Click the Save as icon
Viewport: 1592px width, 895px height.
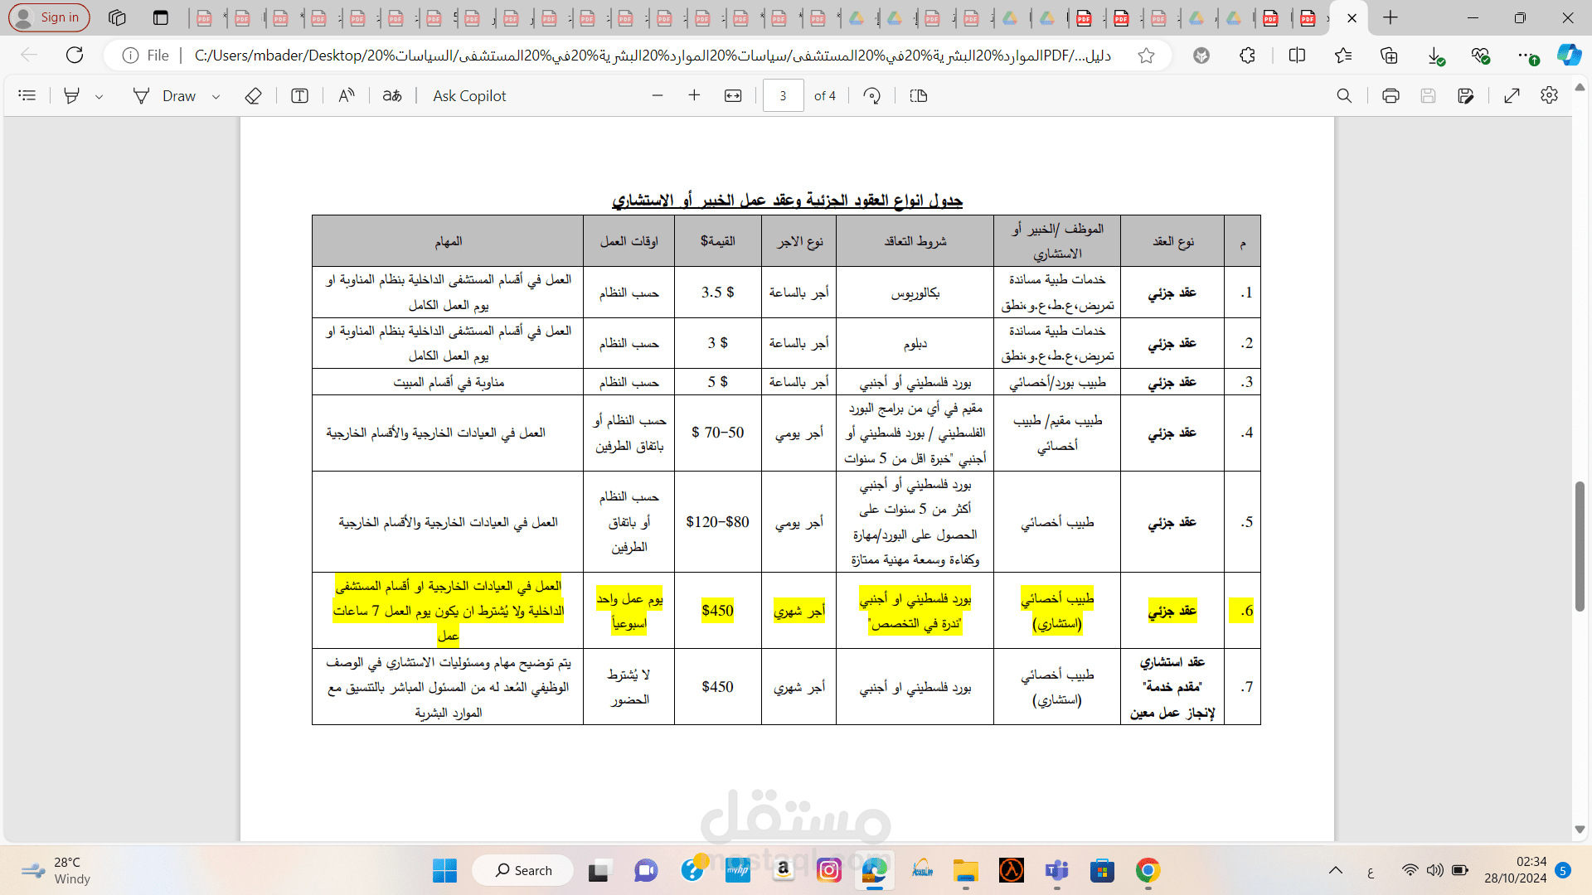tap(1466, 96)
